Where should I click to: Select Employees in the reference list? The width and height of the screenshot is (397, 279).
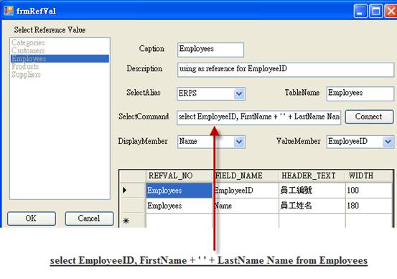point(60,58)
